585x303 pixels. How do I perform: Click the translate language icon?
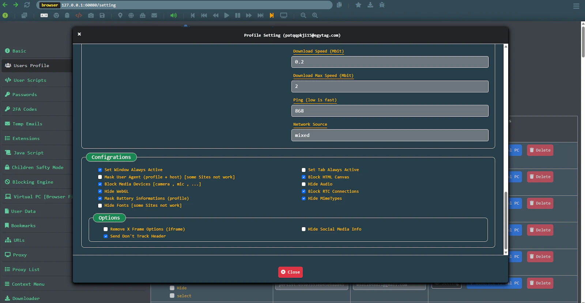(44, 15)
